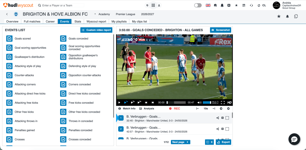Set playback speed to 3x
The image size is (306, 150).
pos(139,102)
